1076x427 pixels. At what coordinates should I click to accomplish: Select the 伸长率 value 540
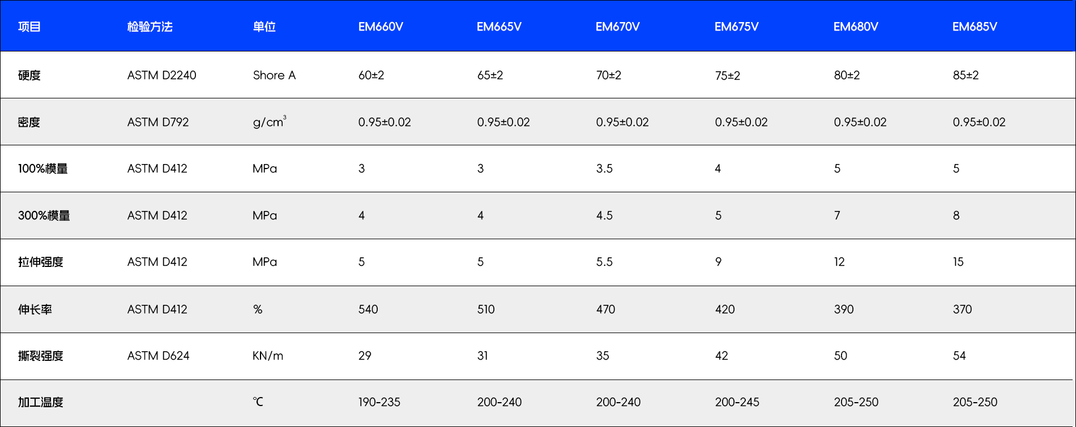[x=368, y=309]
